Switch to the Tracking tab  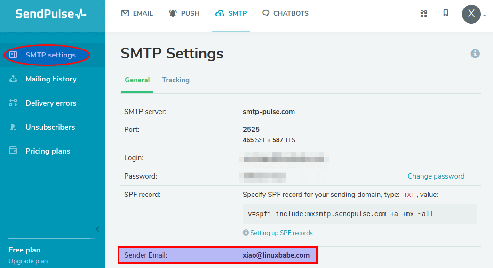pos(175,80)
